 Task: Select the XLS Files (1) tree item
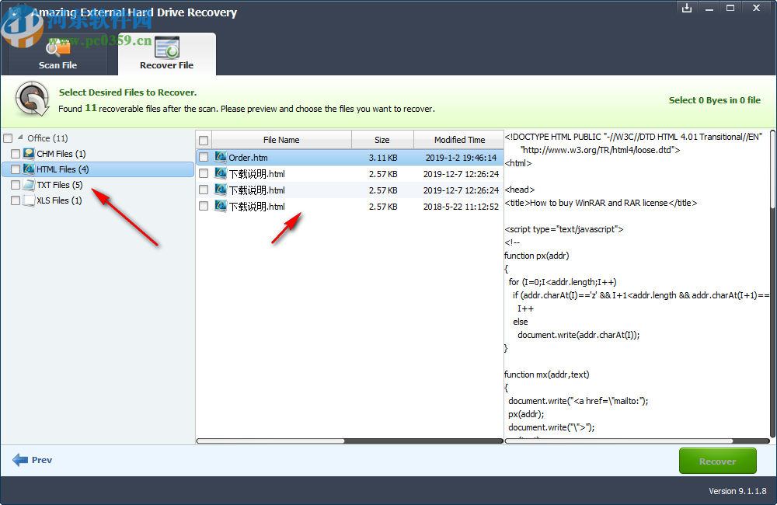[60, 200]
